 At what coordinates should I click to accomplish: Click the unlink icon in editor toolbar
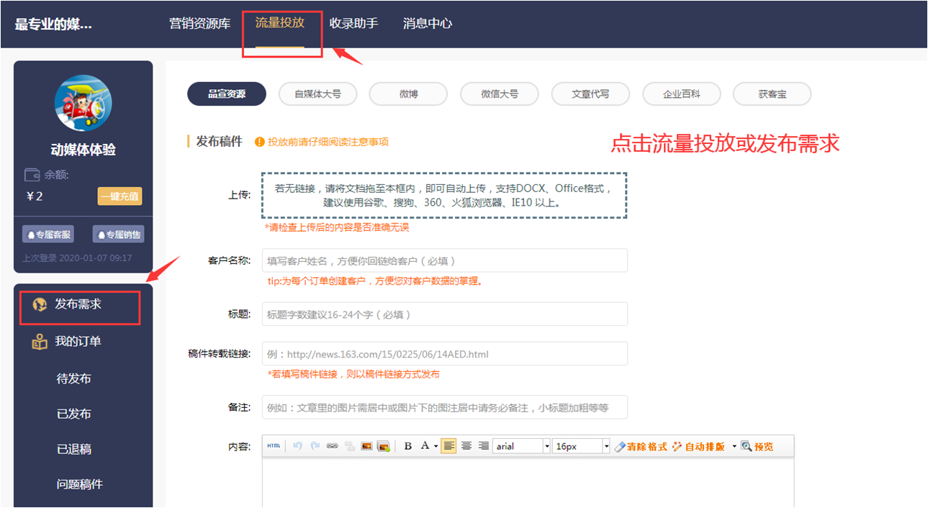point(349,446)
